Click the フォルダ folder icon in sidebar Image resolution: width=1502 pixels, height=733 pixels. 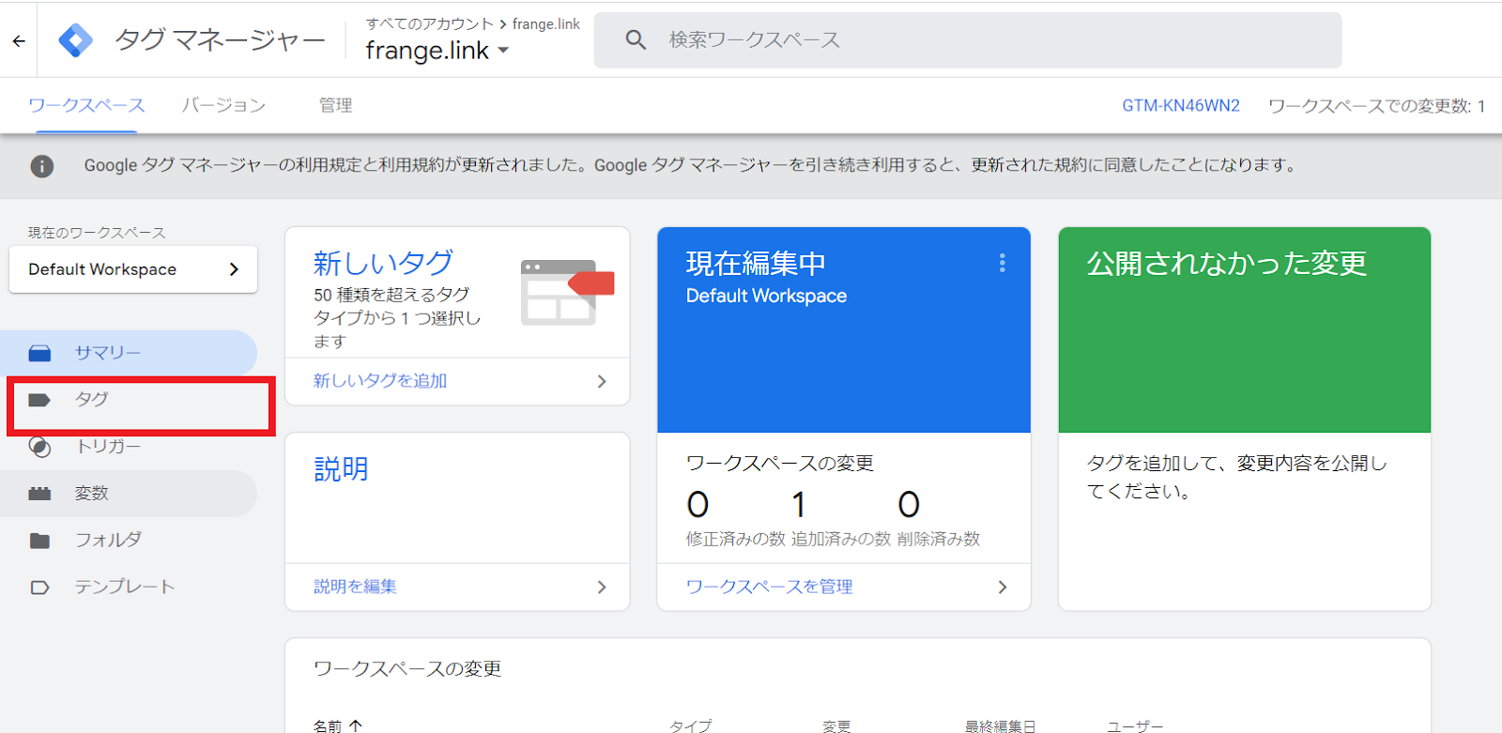39,541
